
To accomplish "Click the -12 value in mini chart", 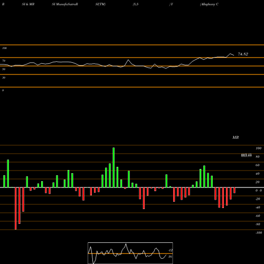I will [x=170, y=250].
